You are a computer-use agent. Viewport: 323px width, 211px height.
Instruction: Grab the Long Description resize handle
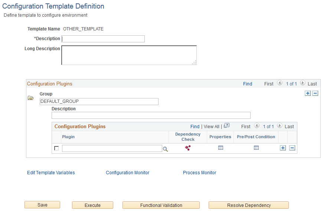pyautogui.click(x=194, y=62)
